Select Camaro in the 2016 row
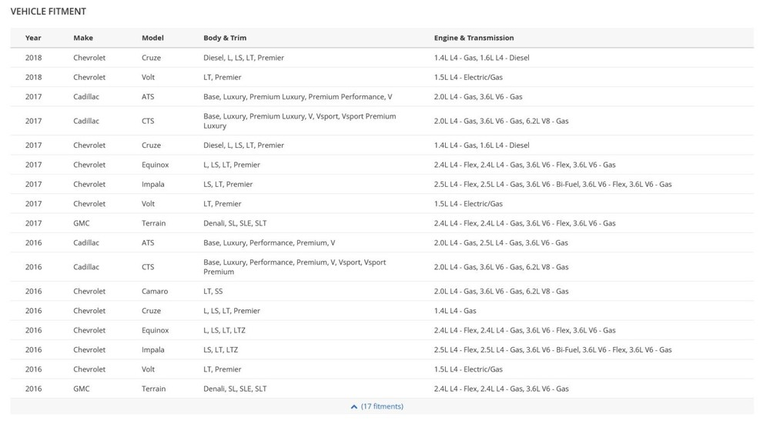 (x=155, y=291)
